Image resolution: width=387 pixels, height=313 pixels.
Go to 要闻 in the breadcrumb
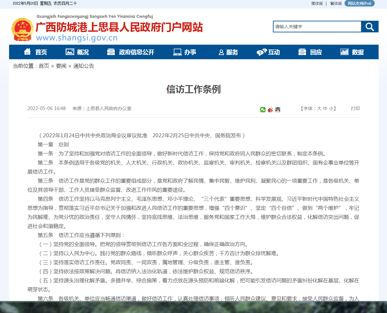(x=61, y=66)
